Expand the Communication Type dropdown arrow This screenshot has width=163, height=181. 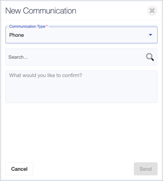click(150, 35)
